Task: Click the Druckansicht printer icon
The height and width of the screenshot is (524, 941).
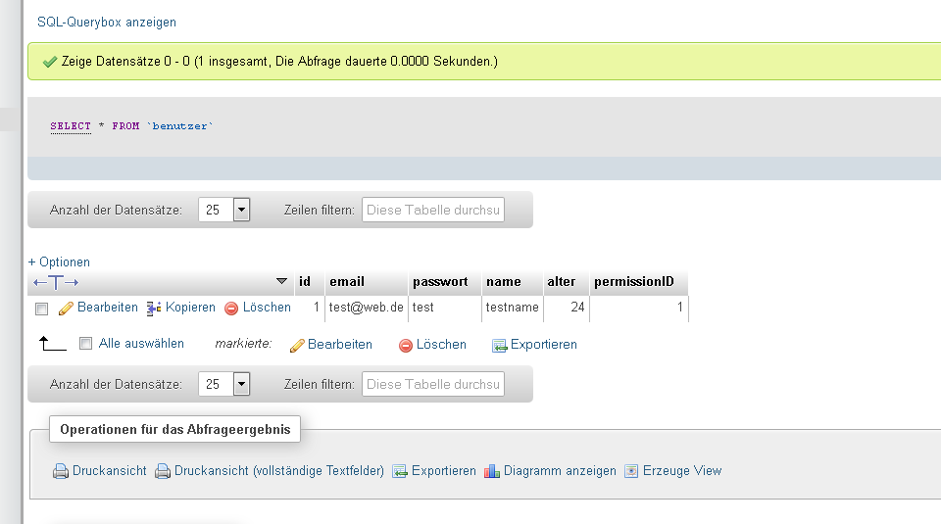Action: point(61,471)
